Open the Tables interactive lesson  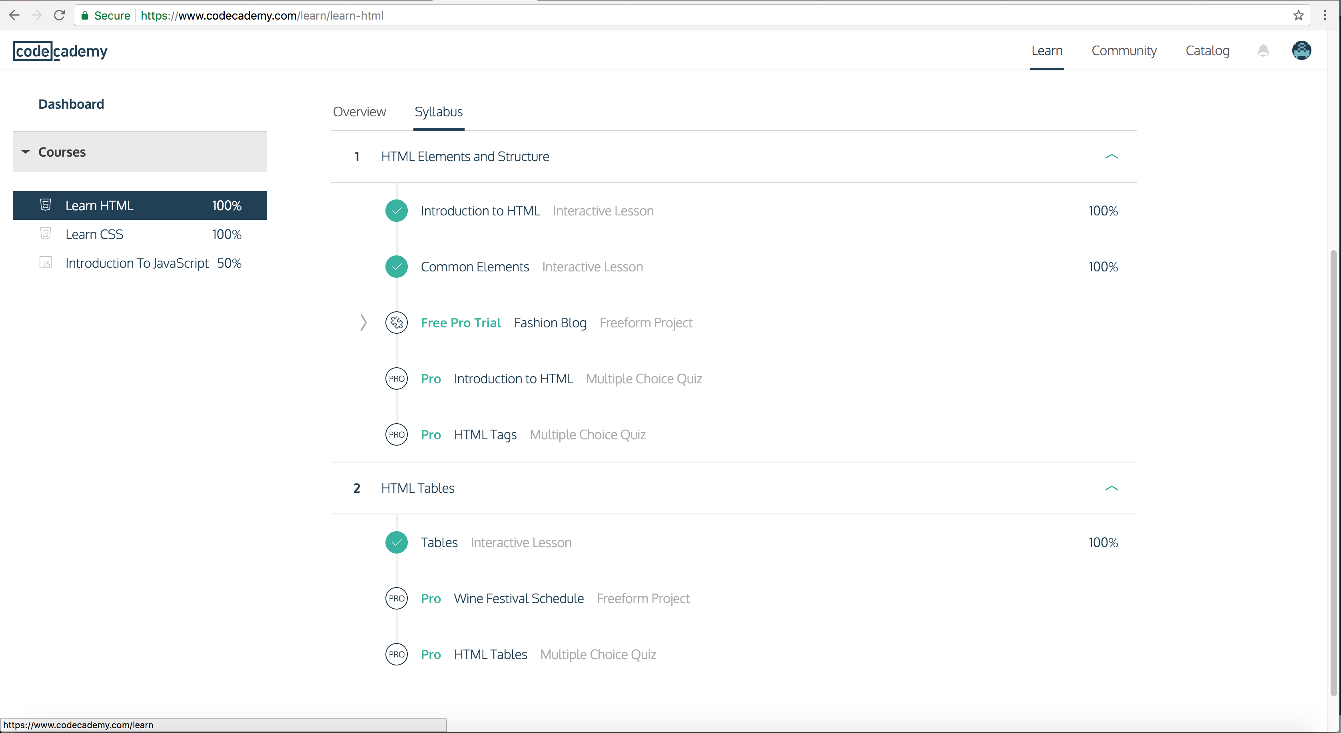[x=439, y=543]
